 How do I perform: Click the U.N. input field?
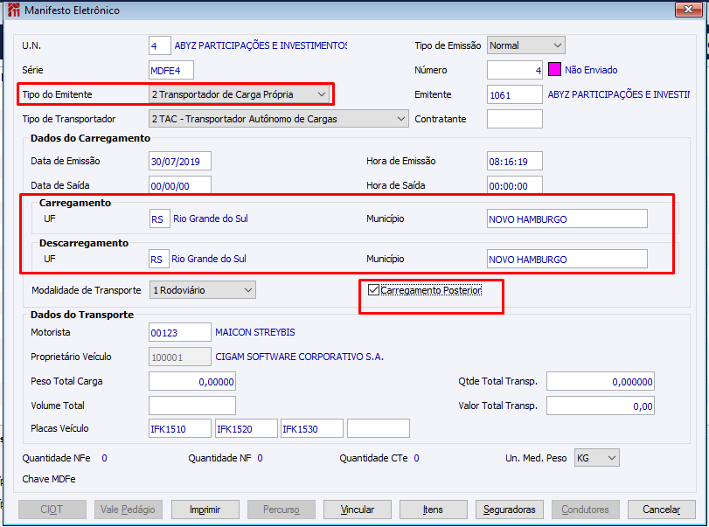click(160, 45)
